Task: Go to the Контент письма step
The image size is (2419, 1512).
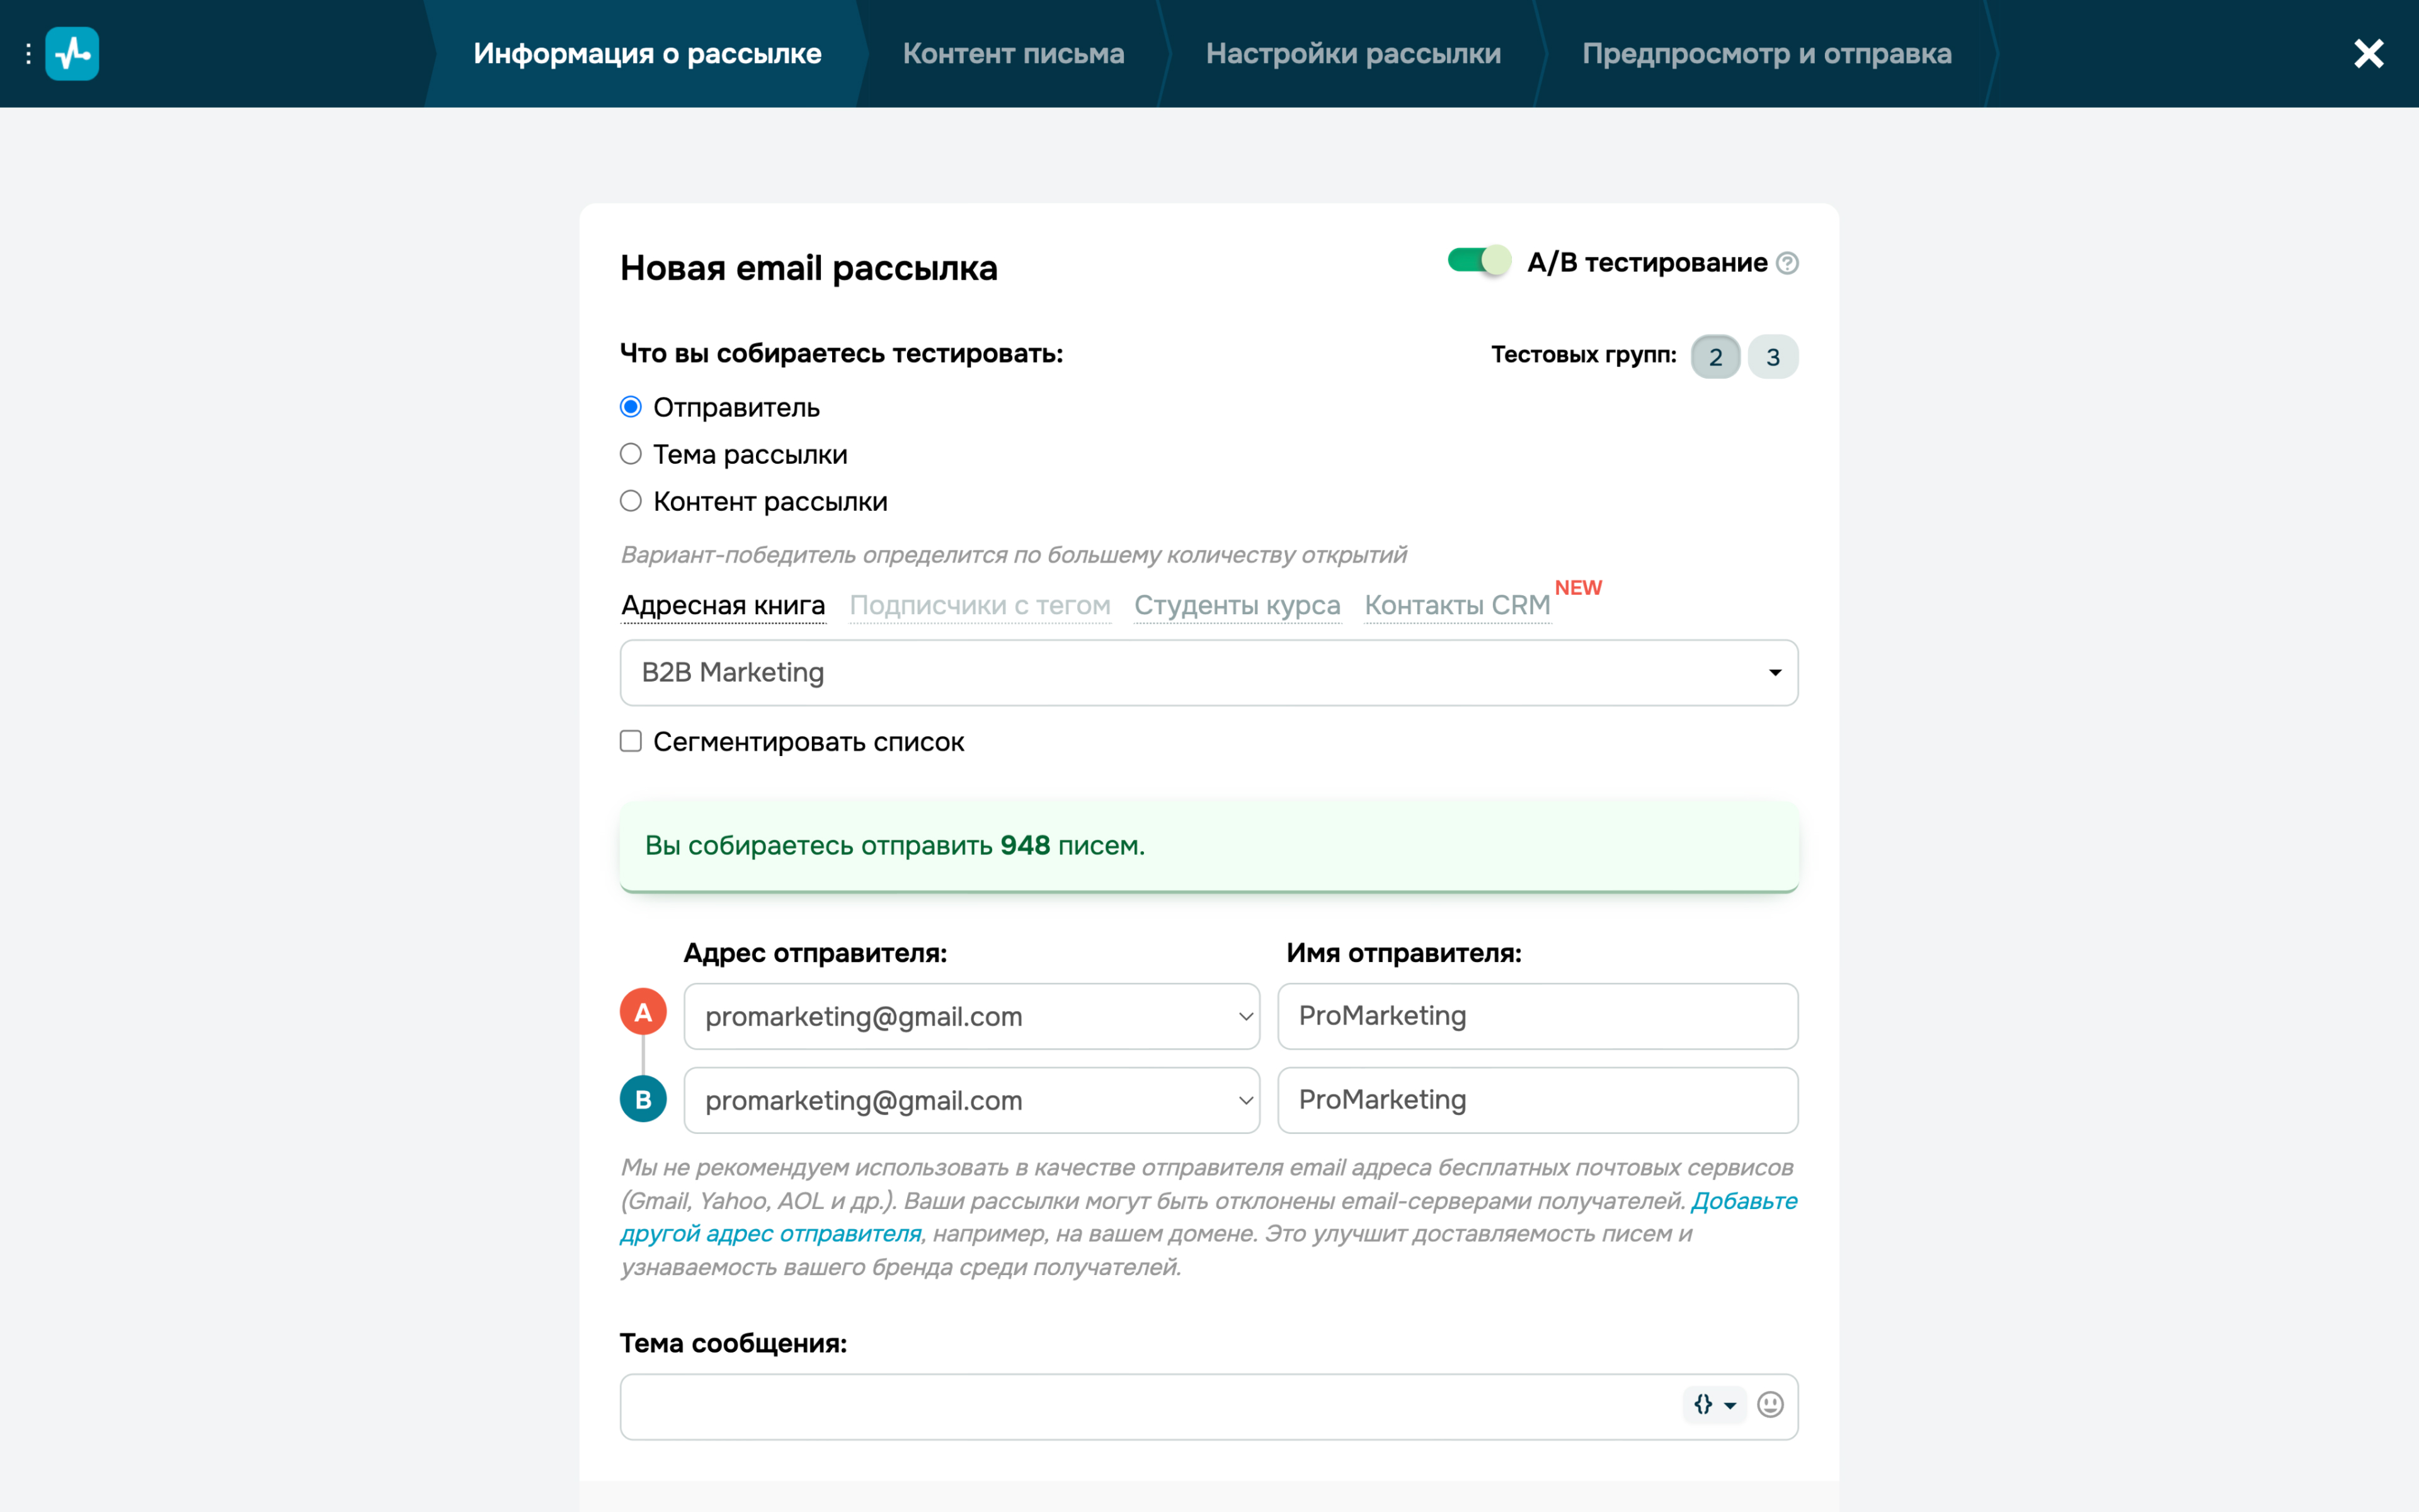Action: pyautogui.click(x=1012, y=53)
